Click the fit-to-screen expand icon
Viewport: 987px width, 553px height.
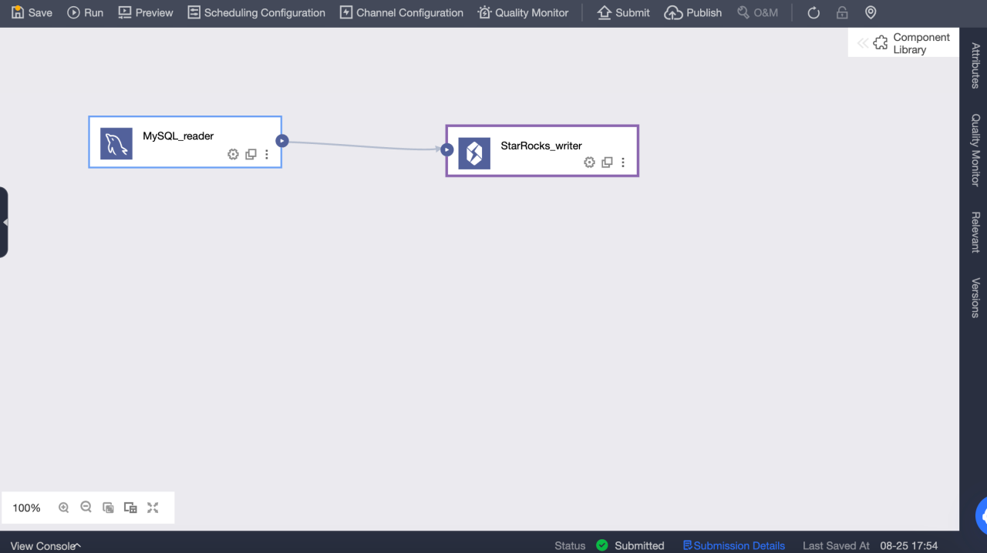click(153, 508)
